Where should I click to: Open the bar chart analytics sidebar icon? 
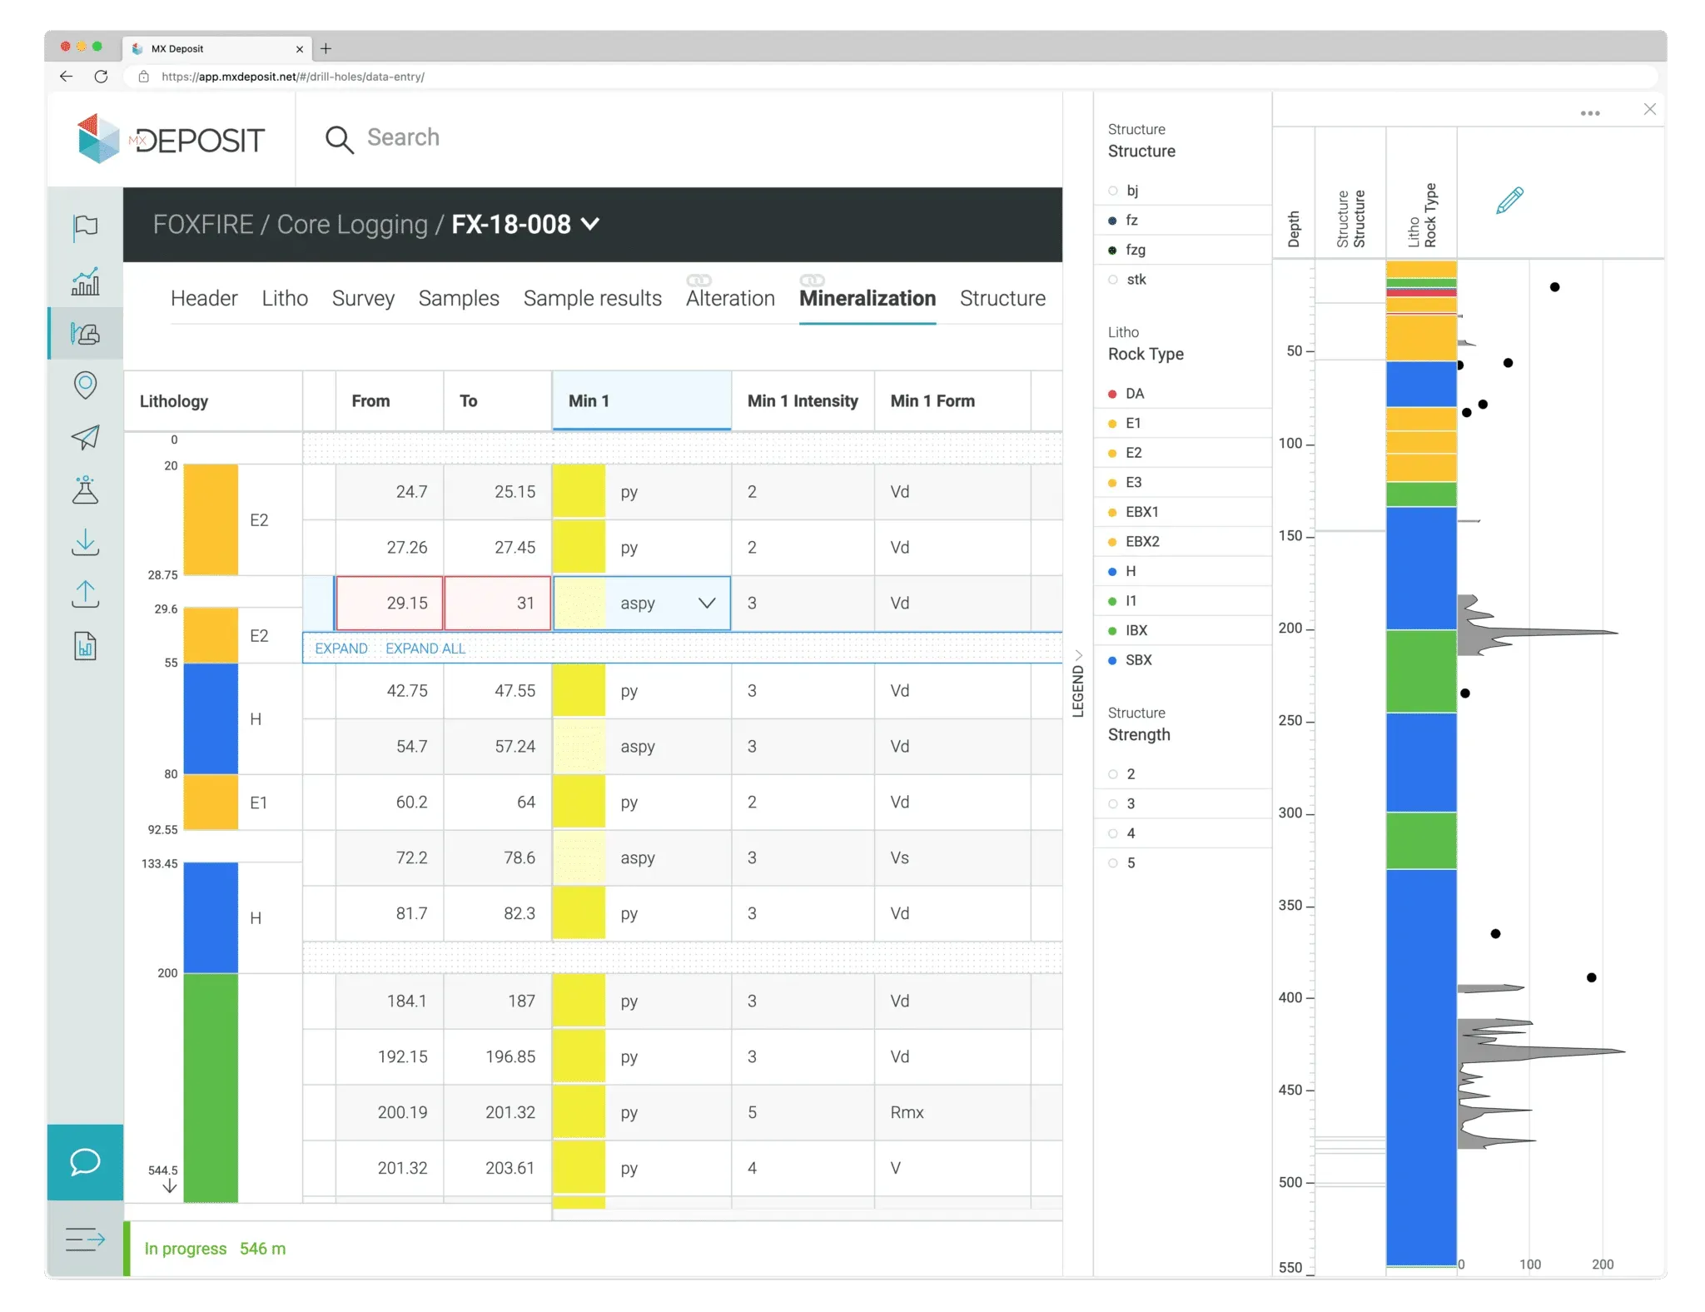[x=85, y=281]
